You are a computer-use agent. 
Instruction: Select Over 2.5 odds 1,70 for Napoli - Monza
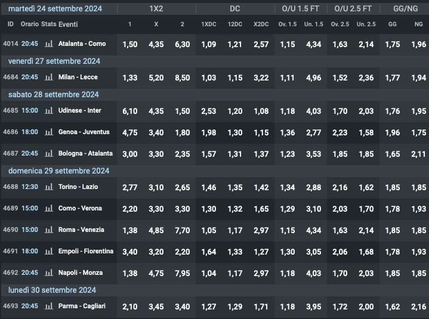point(340,273)
